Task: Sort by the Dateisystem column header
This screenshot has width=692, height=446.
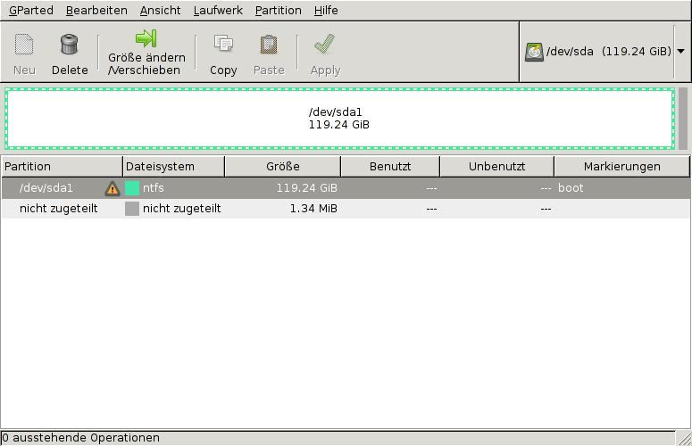Action: (173, 167)
